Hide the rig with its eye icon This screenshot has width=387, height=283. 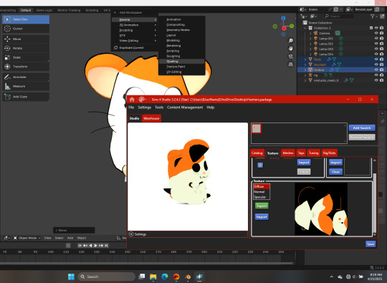(x=376, y=75)
